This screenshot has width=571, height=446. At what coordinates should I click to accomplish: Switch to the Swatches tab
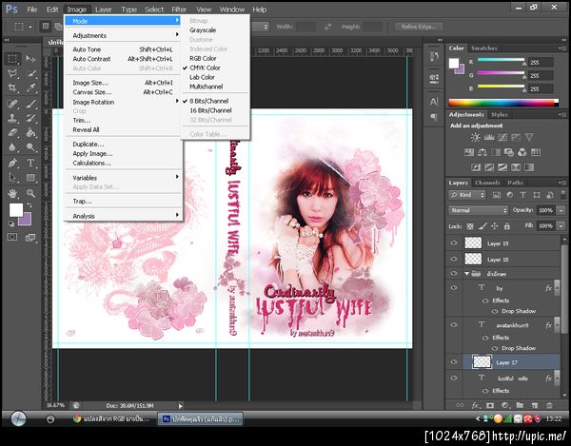pyautogui.click(x=484, y=48)
